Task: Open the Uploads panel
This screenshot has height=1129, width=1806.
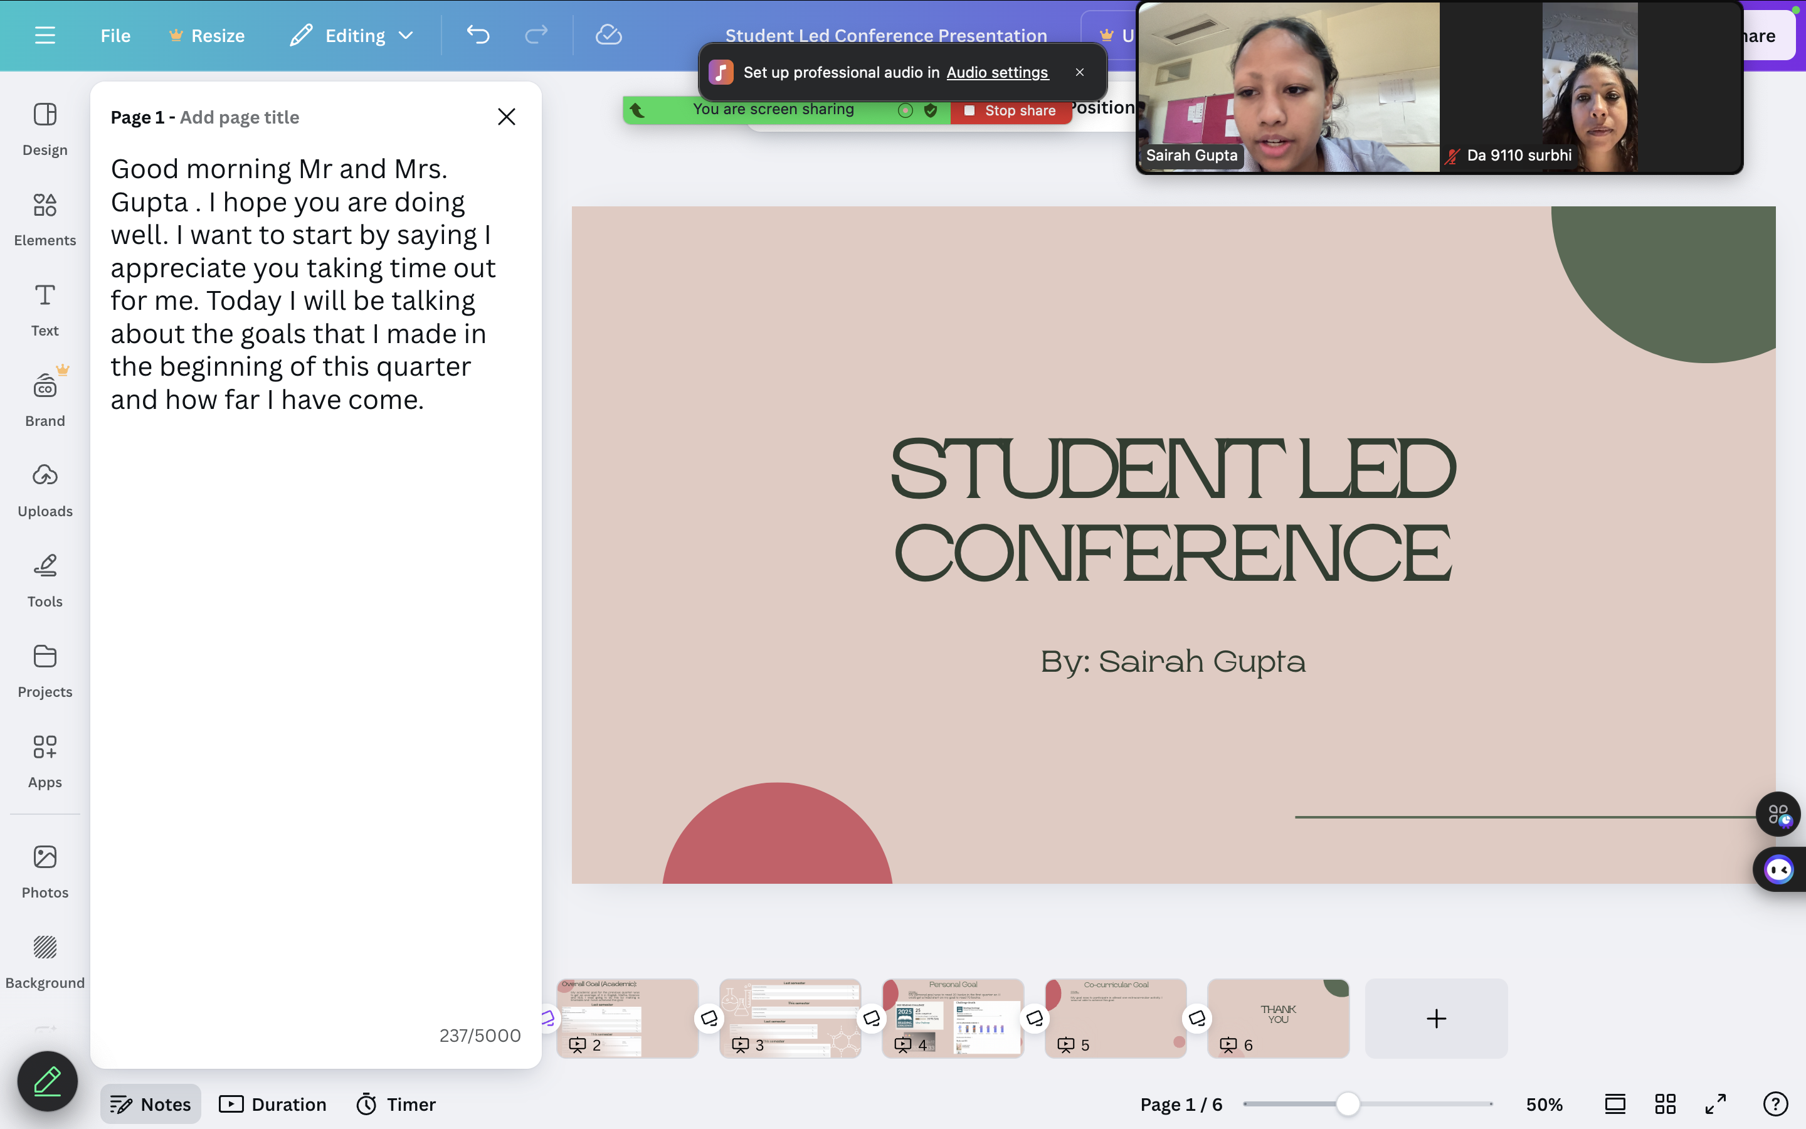Action: pyautogui.click(x=45, y=489)
